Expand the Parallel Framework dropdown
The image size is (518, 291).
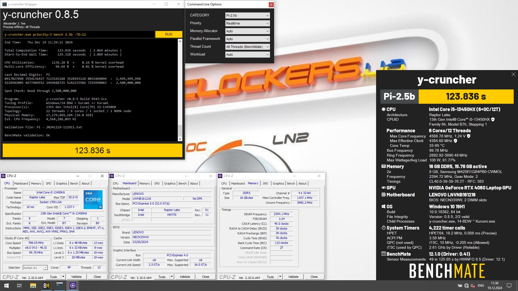coord(247,39)
